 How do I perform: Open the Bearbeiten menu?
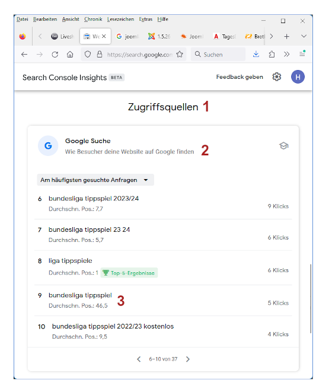click(x=45, y=19)
